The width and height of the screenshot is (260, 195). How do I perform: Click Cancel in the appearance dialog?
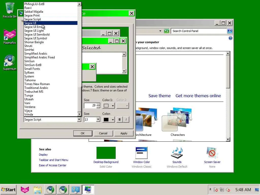(x=103, y=133)
